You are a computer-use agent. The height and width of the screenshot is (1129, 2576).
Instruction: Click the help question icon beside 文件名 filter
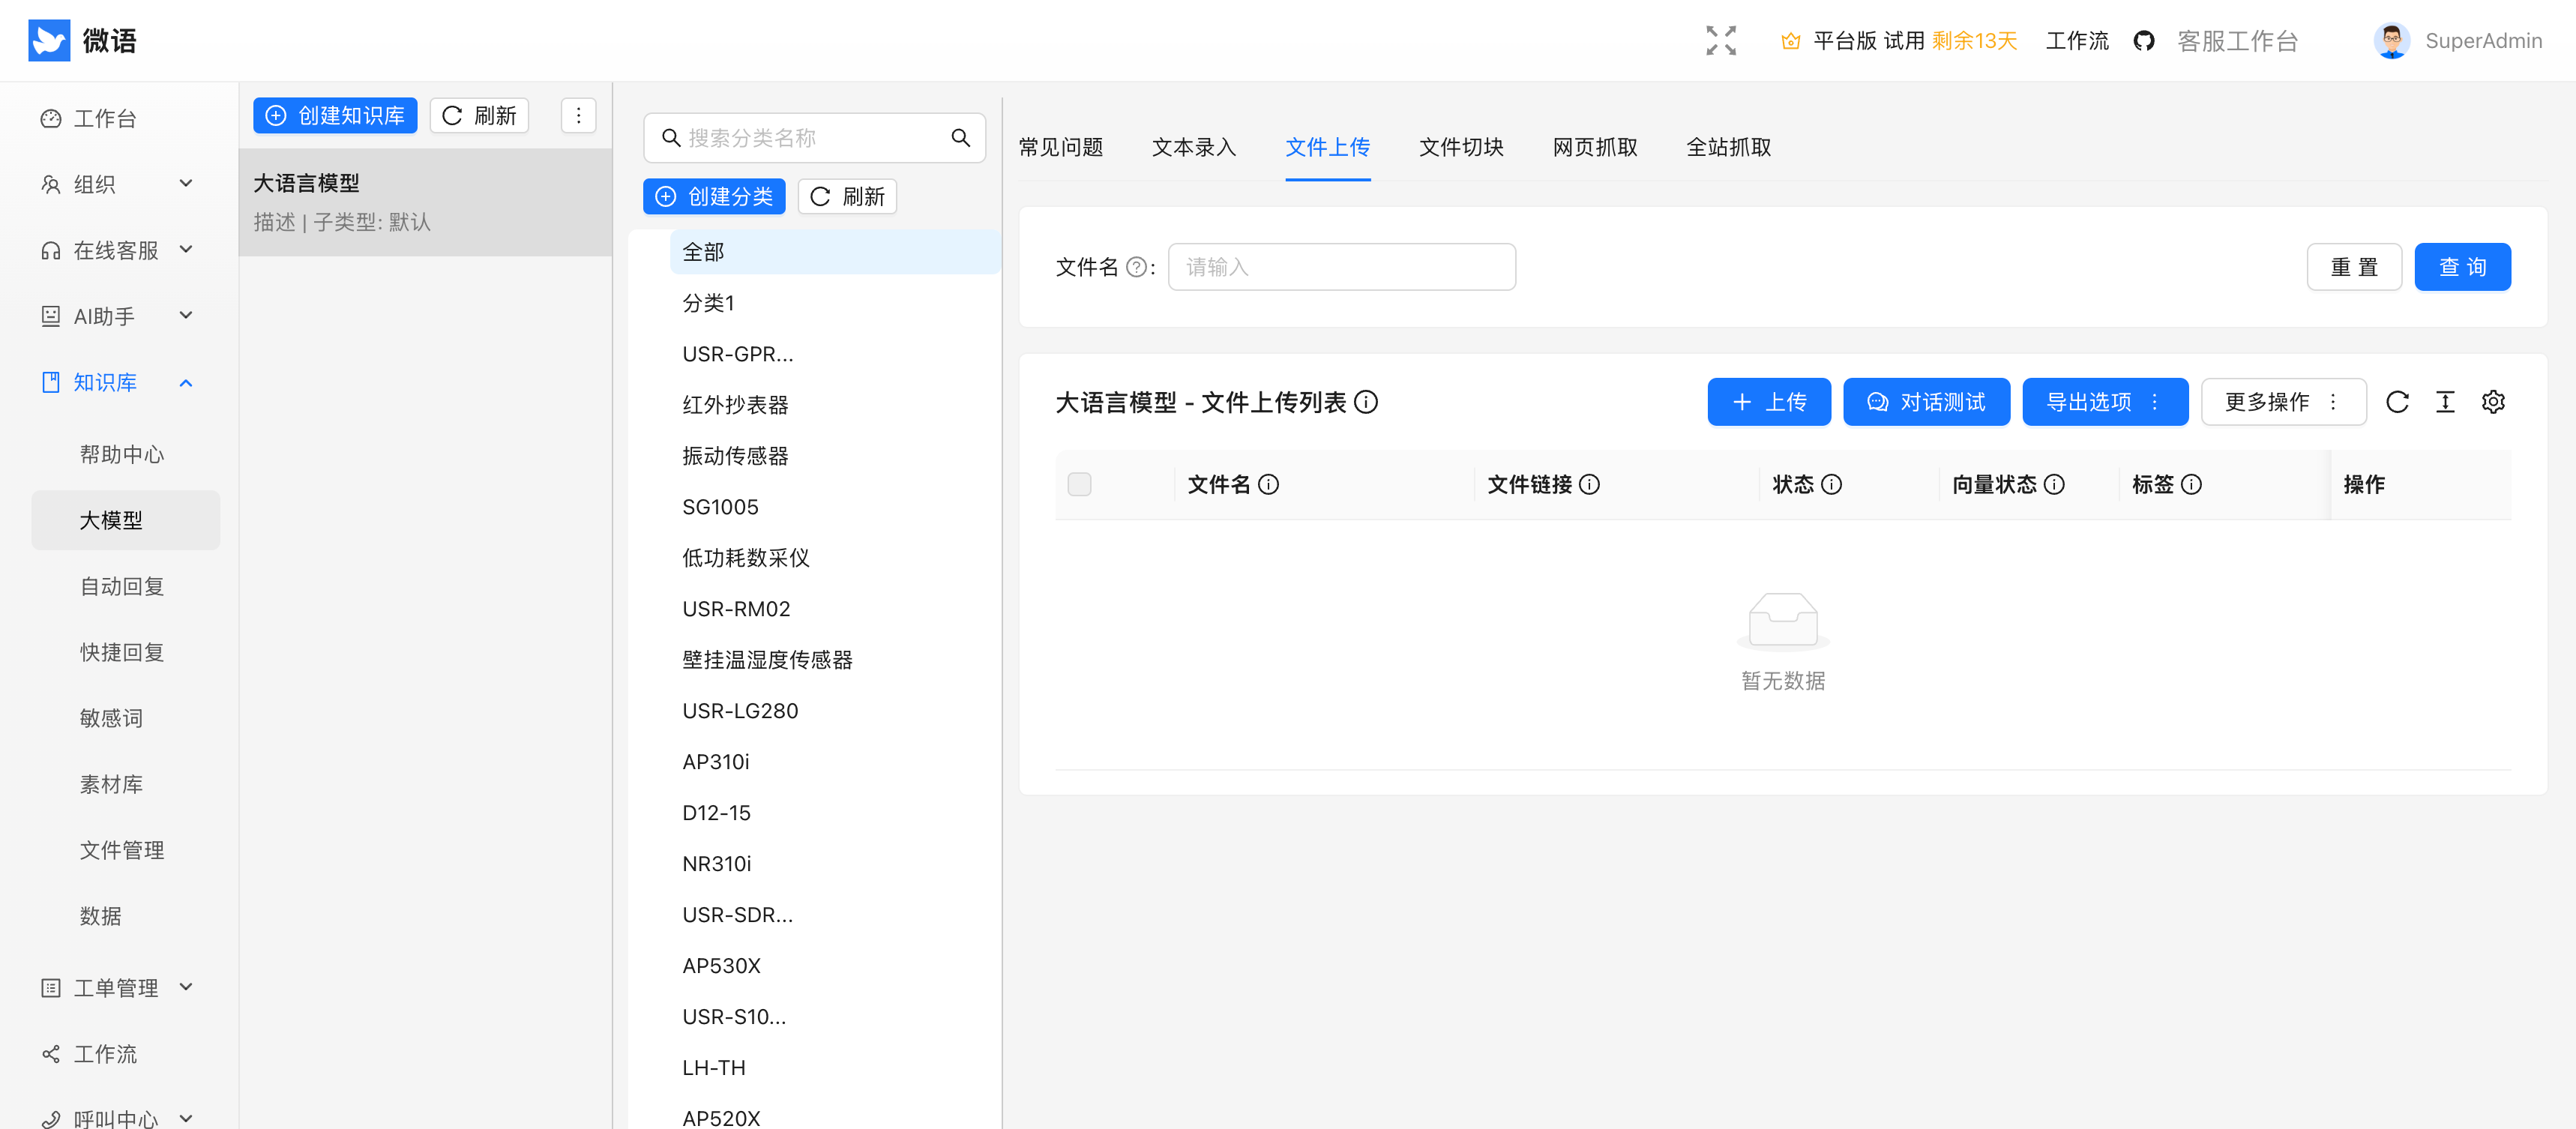tap(1136, 267)
